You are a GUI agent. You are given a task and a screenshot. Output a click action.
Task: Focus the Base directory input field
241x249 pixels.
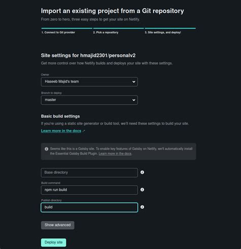(89, 172)
